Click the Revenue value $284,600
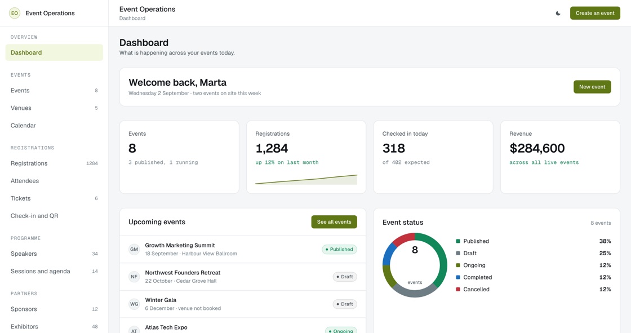The width and height of the screenshot is (631, 333). [x=537, y=149]
